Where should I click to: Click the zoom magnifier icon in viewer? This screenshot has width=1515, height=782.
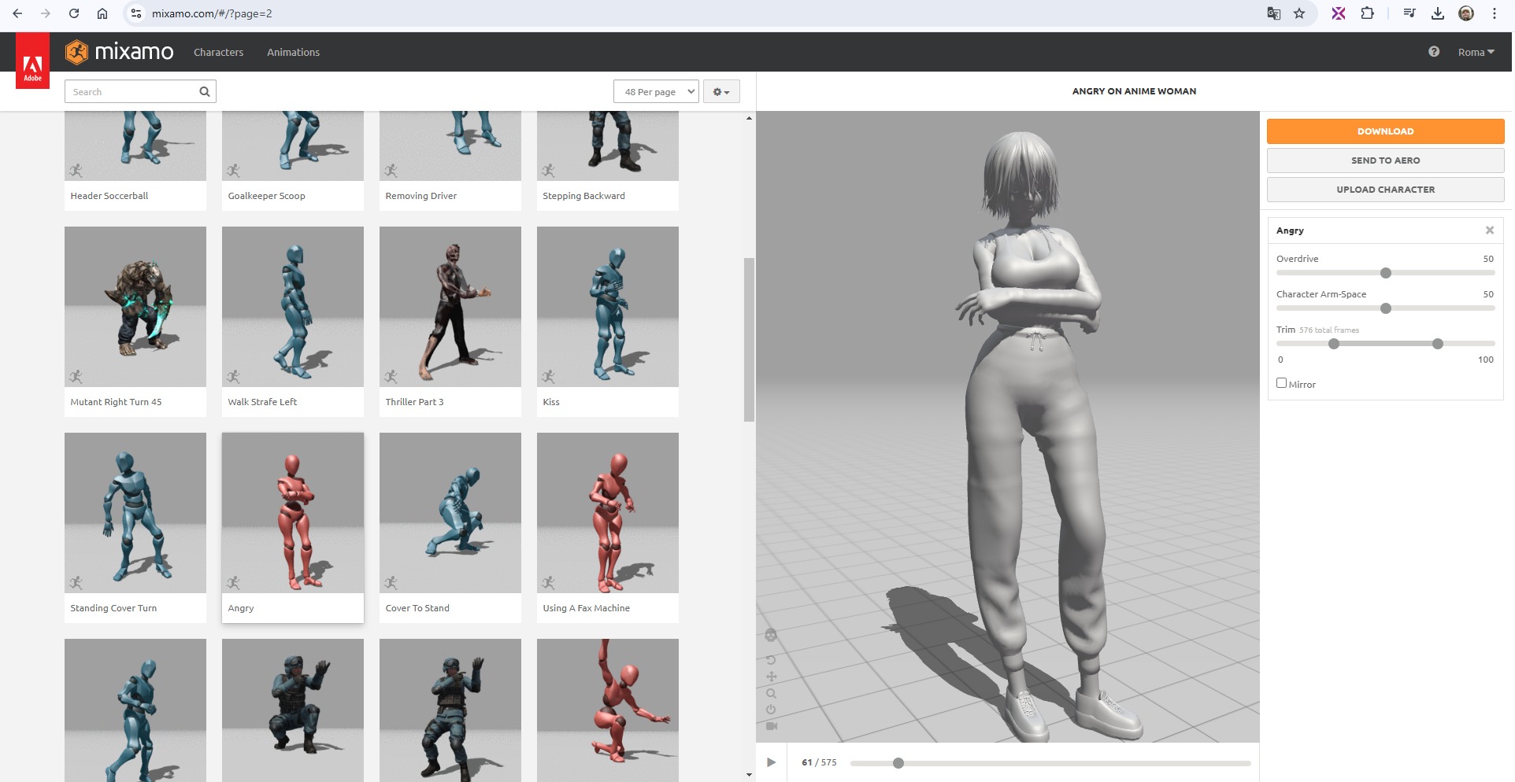(x=771, y=693)
